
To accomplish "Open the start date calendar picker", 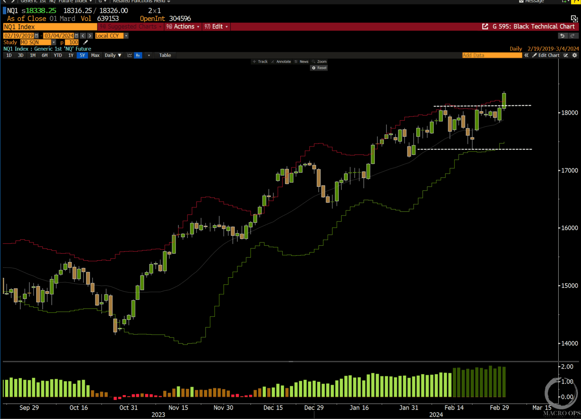I will coord(36,36).
